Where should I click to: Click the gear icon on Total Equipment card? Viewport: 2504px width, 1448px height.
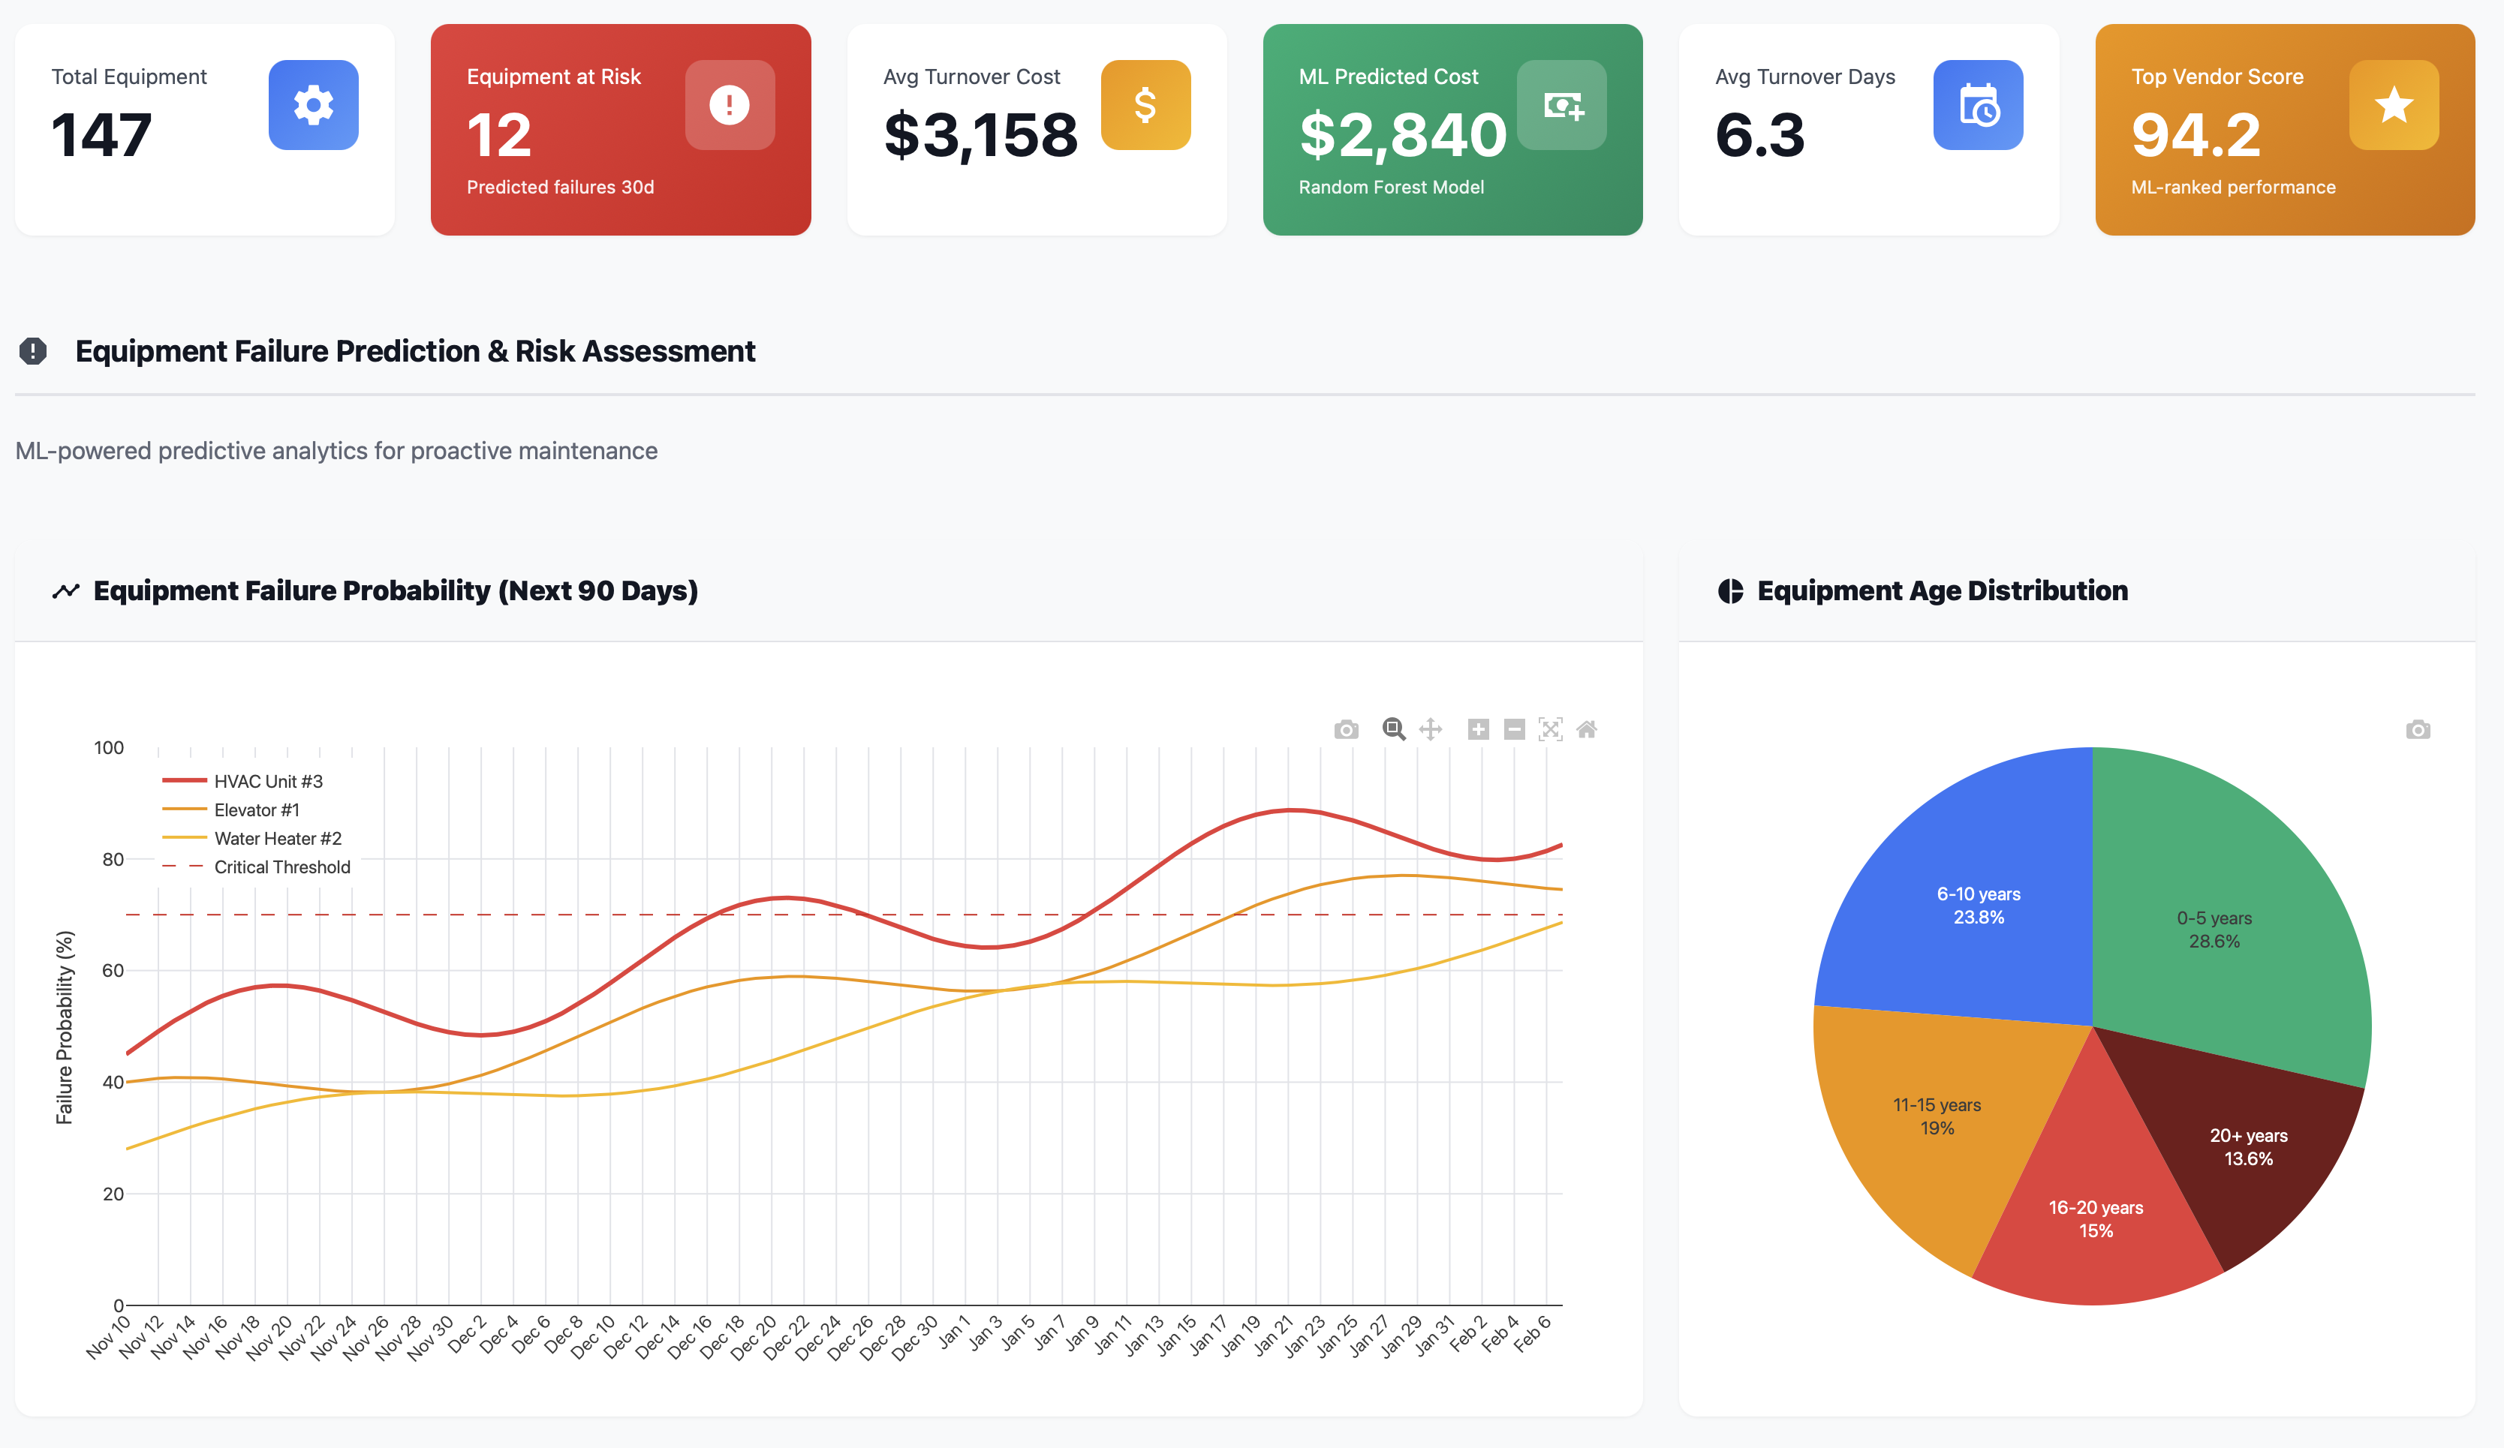click(313, 104)
